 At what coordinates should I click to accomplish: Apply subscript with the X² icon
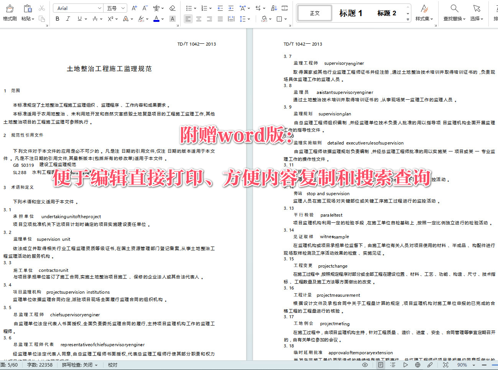click(x=110, y=18)
